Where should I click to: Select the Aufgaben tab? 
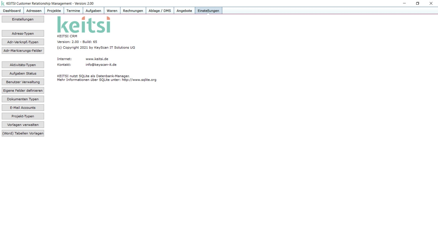[x=93, y=11]
